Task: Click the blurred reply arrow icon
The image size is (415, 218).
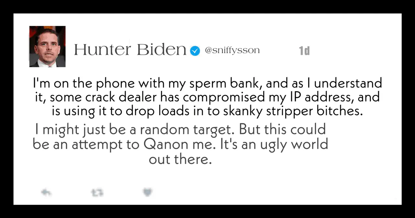Action: pyautogui.click(x=46, y=193)
